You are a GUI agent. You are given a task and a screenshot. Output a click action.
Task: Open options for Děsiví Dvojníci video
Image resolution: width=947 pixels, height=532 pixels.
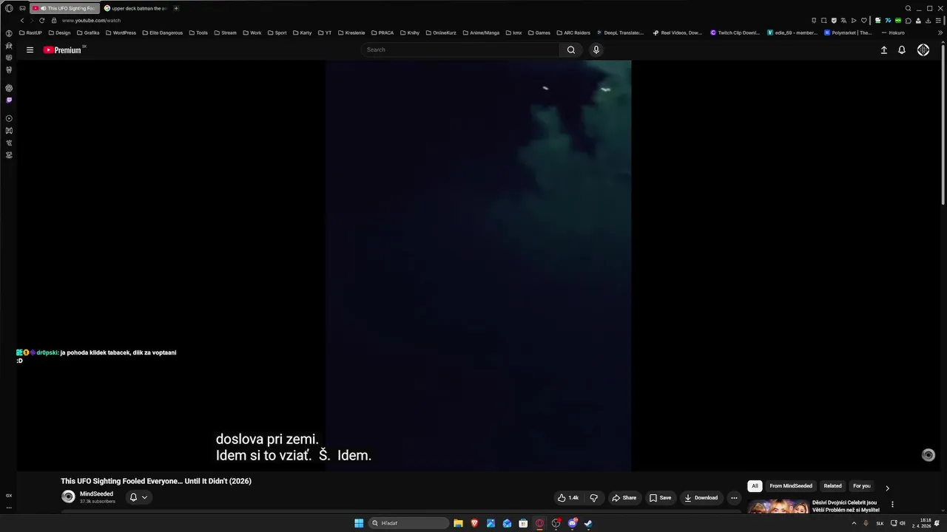tap(892, 504)
